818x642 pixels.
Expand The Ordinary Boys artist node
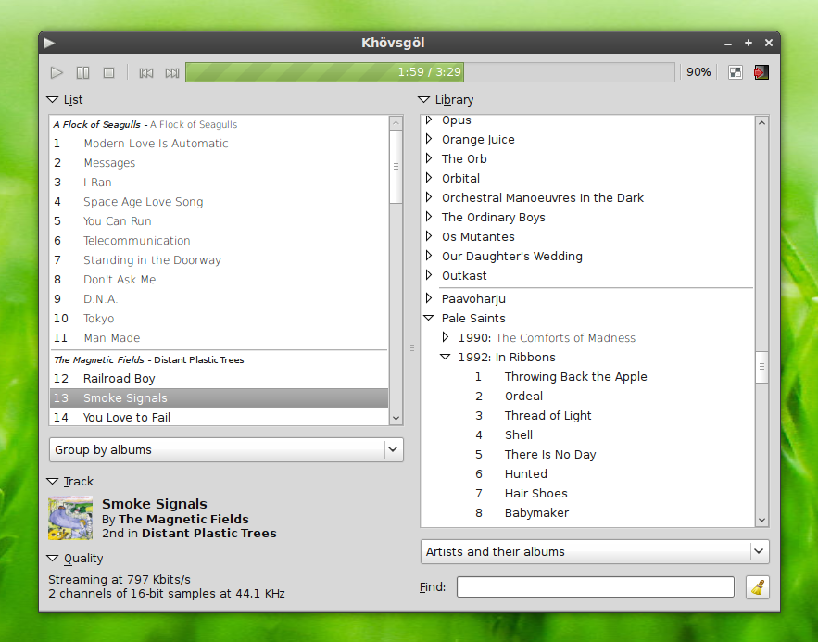[x=429, y=217]
